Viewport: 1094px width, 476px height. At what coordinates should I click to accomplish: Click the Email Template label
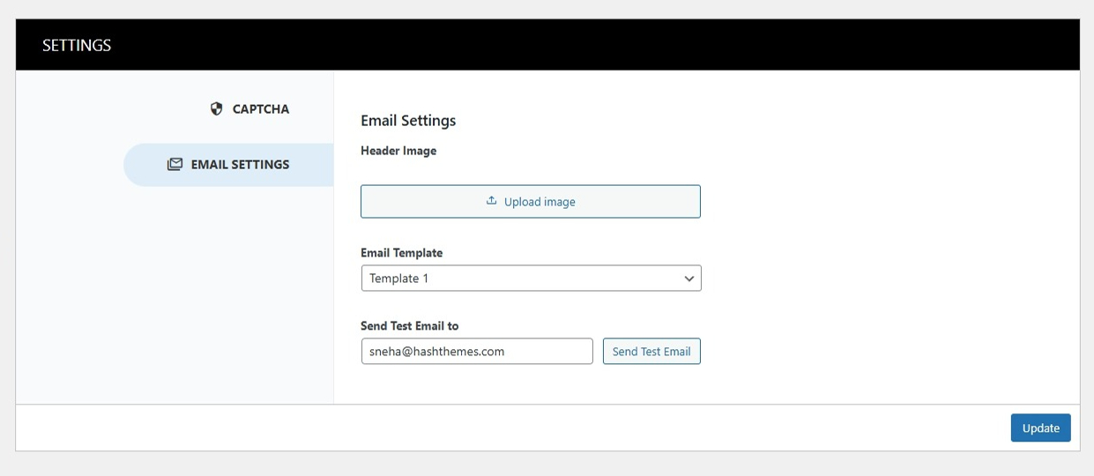pos(401,253)
